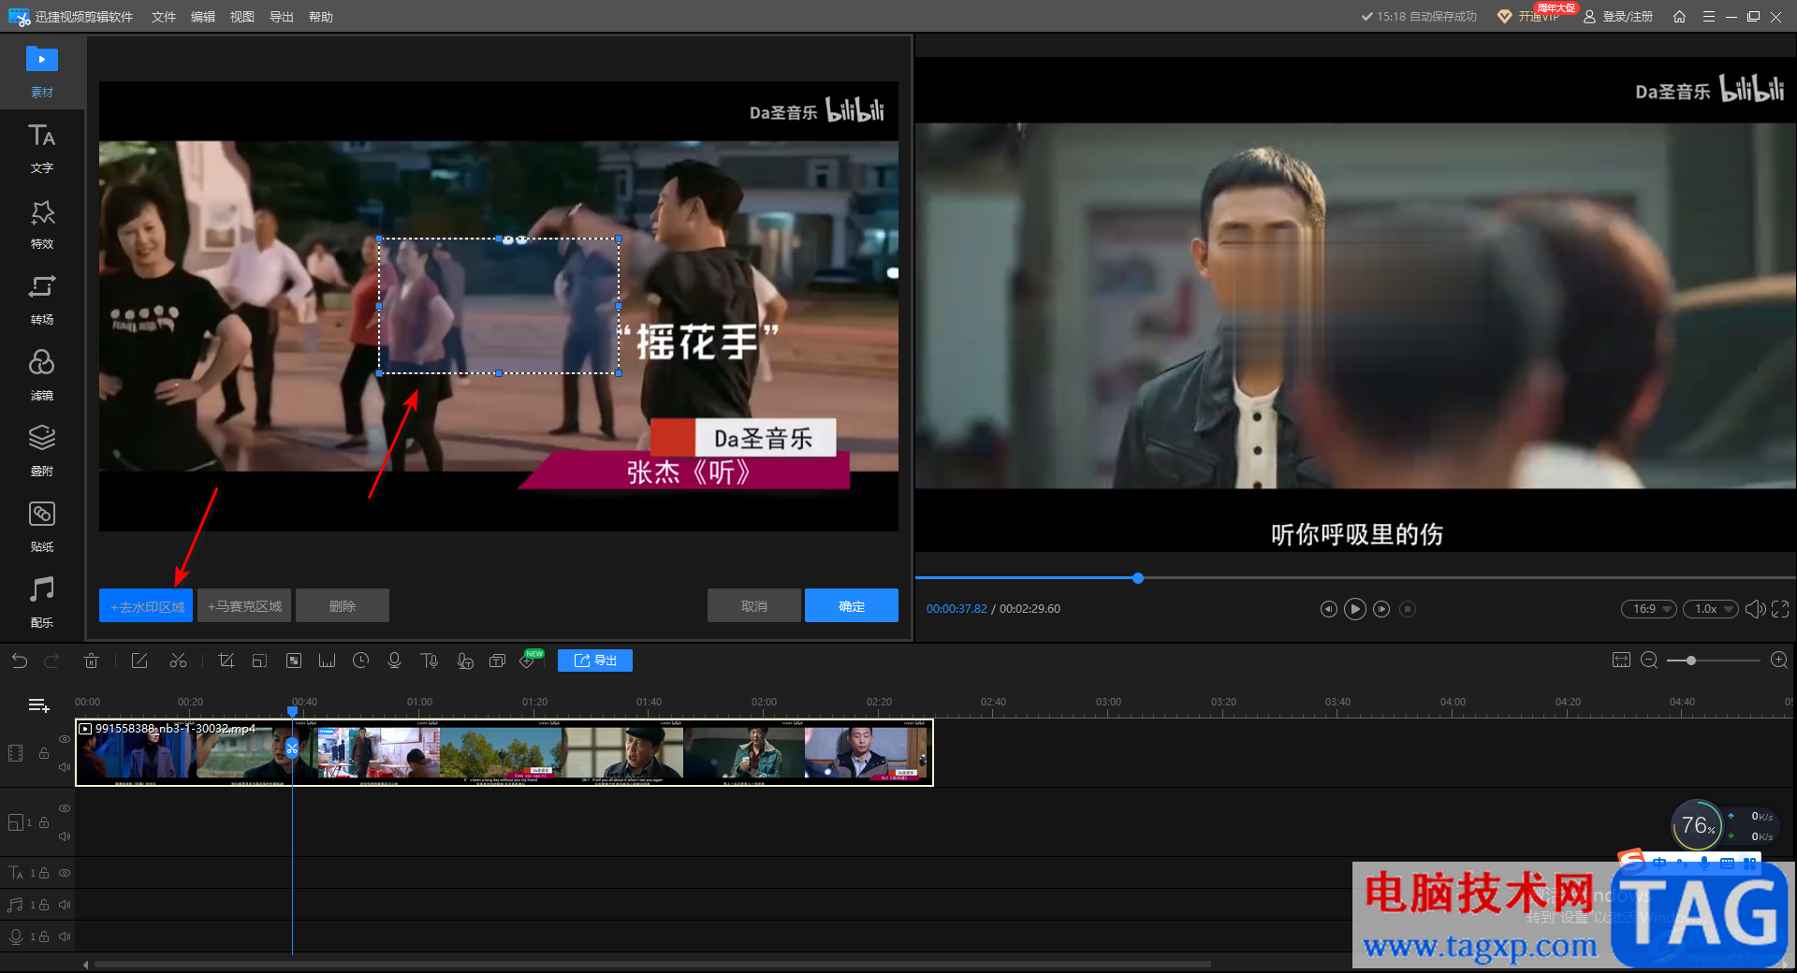1797x973 pixels.
Task: Open the 编辑 menu
Action: pyautogui.click(x=203, y=17)
